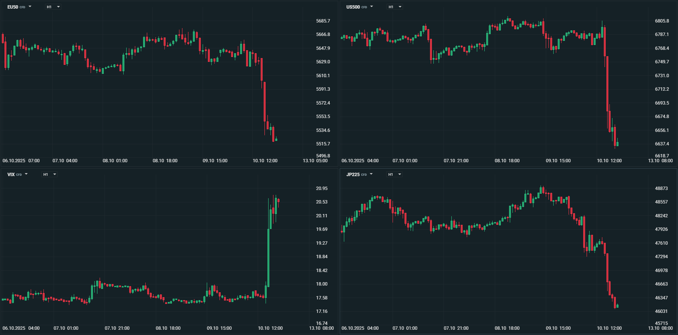The image size is (678, 335).
Task: Expand the H1 timeframe selector on US500 chart
Action: click(x=395, y=7)
